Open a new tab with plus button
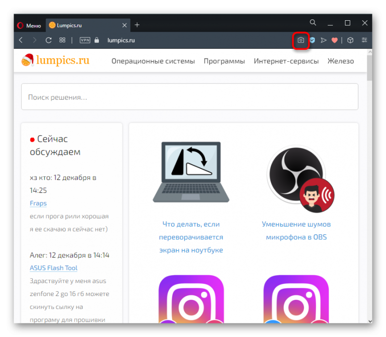Image resolution: width=386 pixels, height=337 pixels. click(x=137, y=25)
